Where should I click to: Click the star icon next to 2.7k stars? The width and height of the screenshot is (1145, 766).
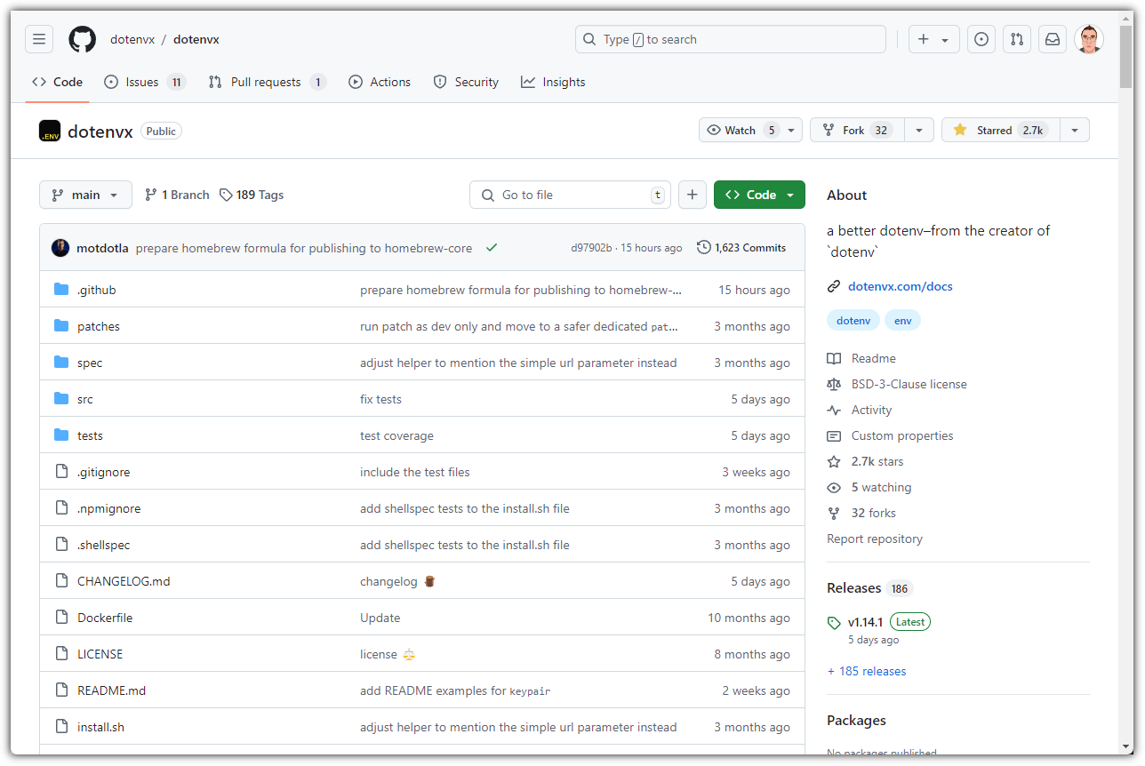pyautogui.click(x=834, y=461)
